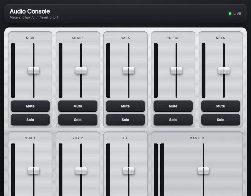
Task: Click the KEYS level meter
Action: pyautogui.click(x=204, y=70)
